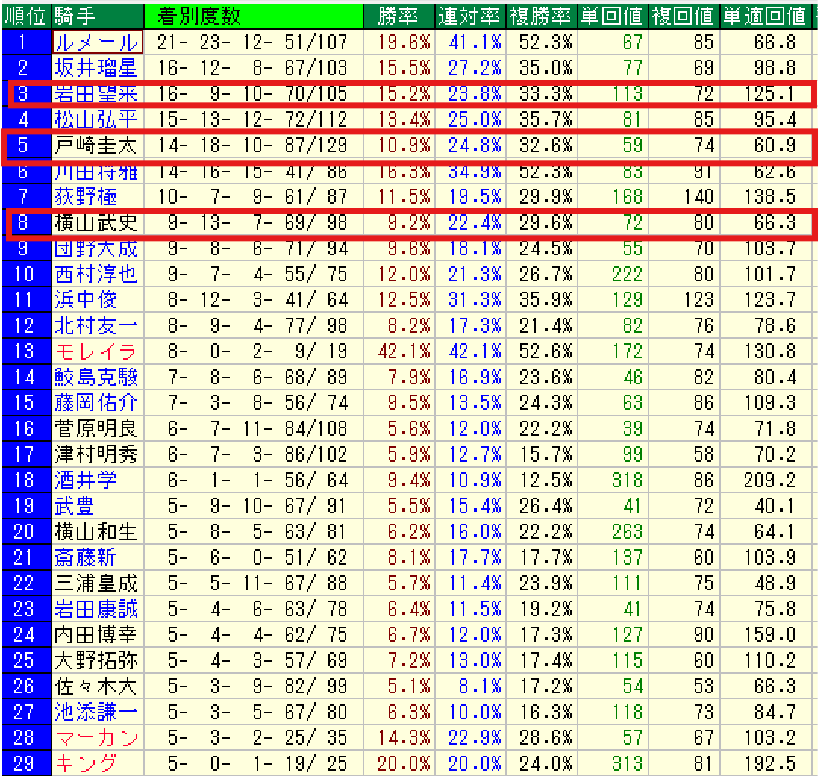The width and height of the screenshot is (819, 776).
Task: Click the 単回値 column header
Action: pos(612,15)
